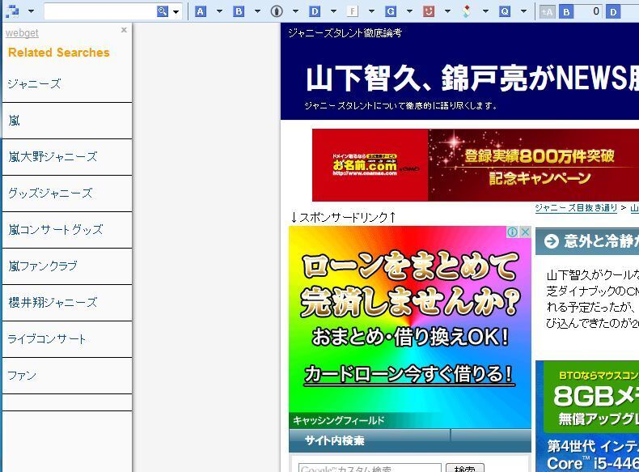This screenshot has width=639, height=472.
Task: Click the blue 'G' toolbar icon
Action: coord(391,11)
